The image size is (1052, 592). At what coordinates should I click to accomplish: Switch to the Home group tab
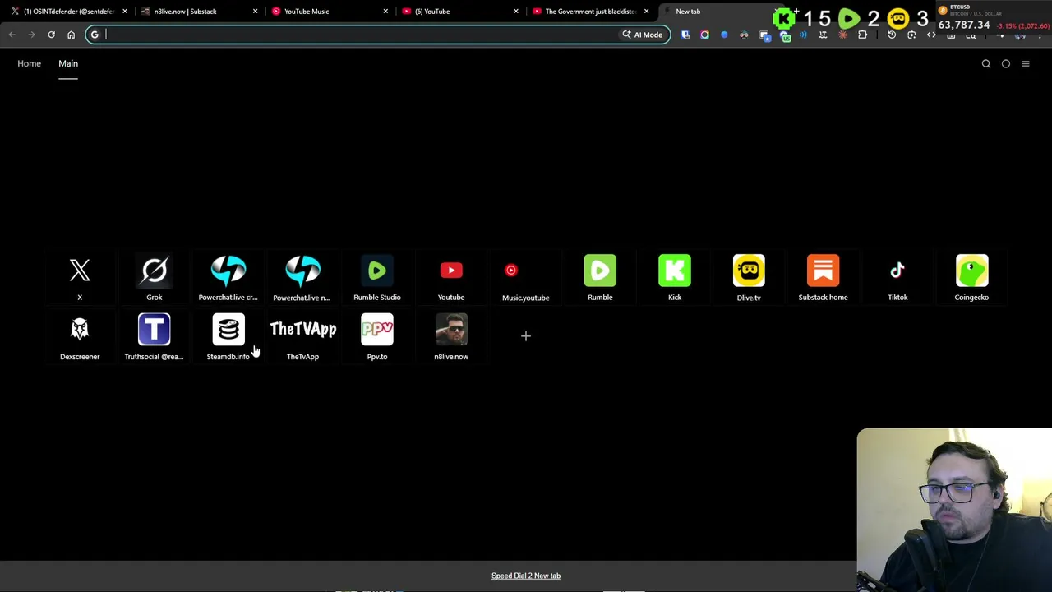29,63
